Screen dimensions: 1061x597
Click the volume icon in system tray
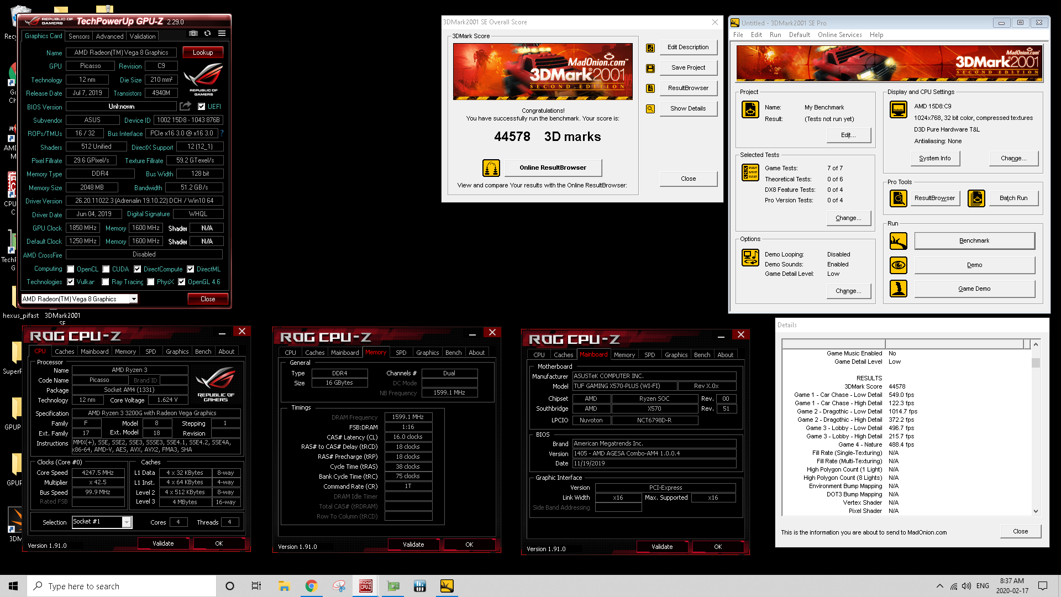coord(966,586)
